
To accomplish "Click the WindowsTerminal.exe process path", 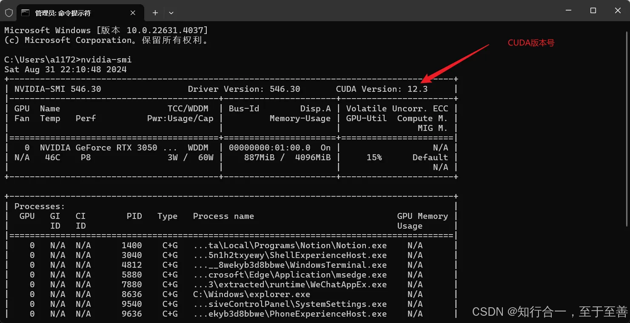I will (x=290, y=265).
